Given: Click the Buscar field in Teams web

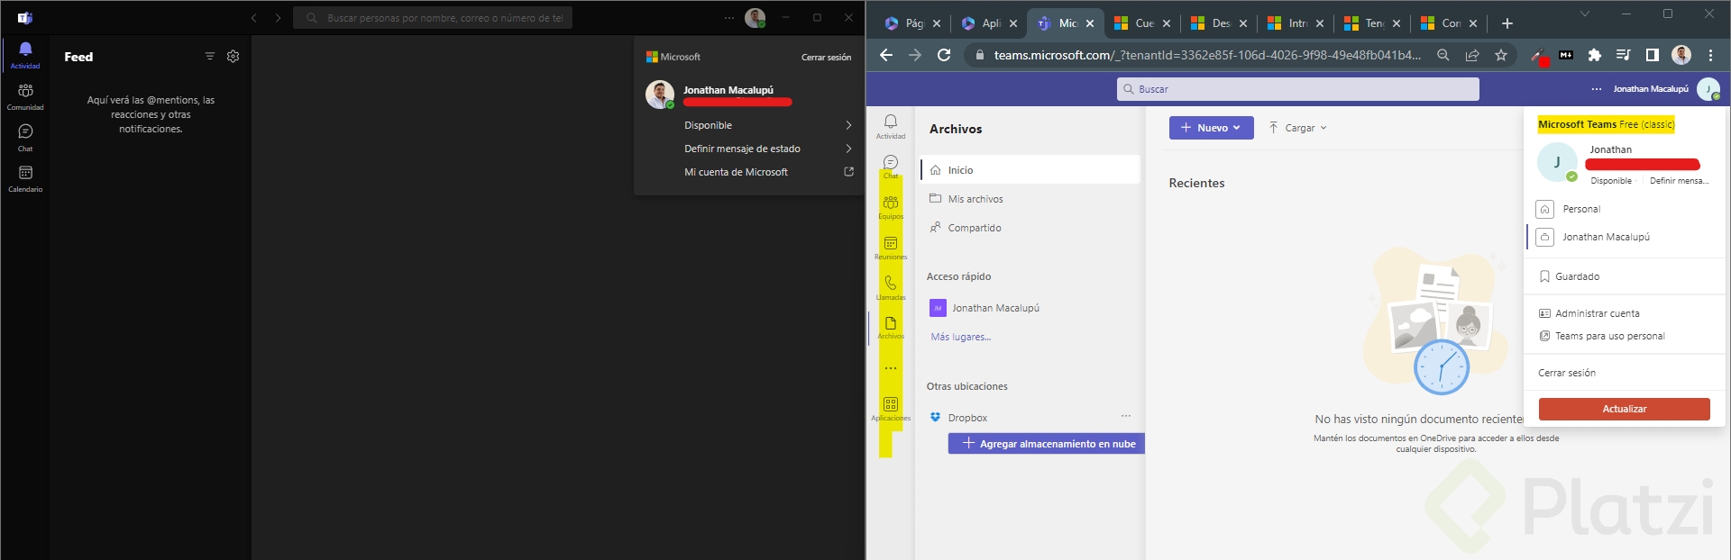Looking at the screenshot, I should click(1298, 89).
